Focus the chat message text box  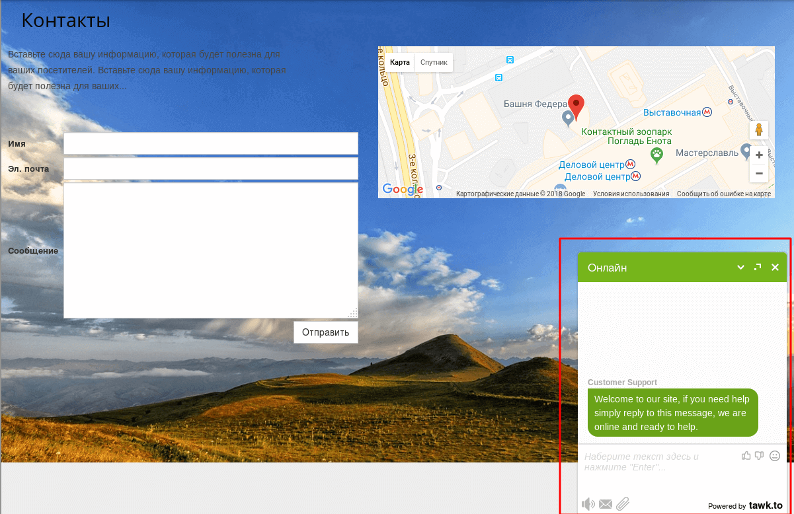pyautogui.click(x=659, y=462)
